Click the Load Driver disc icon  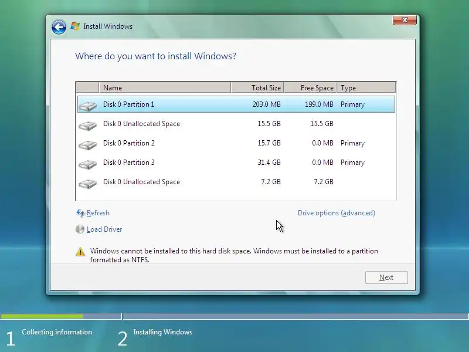point(80,229)
